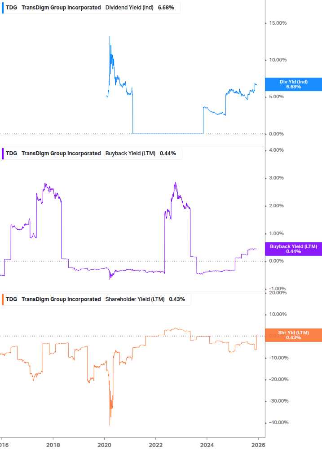Select the orange Shr Yld (LTM) 0.43% axis tag
The width and height of the screenshot is (322, 451).
click(293, 335)
